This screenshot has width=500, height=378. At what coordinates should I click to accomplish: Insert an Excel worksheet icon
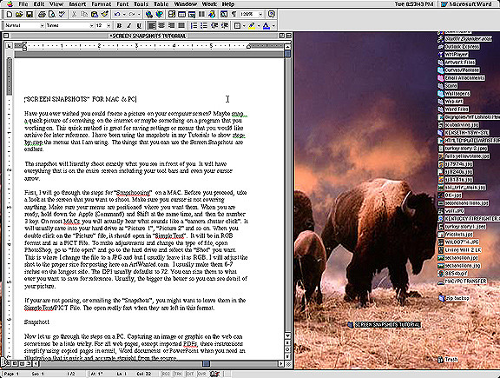192,15
